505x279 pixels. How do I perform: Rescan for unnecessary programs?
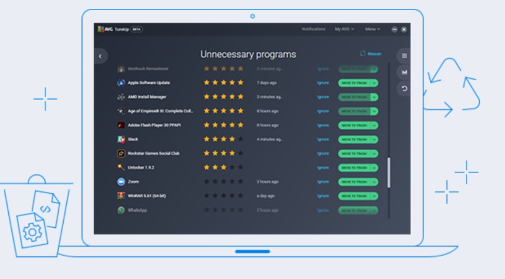pos(371,54)
